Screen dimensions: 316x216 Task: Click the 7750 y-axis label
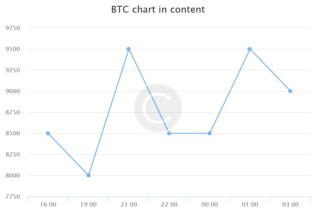(x=13, y=197)
